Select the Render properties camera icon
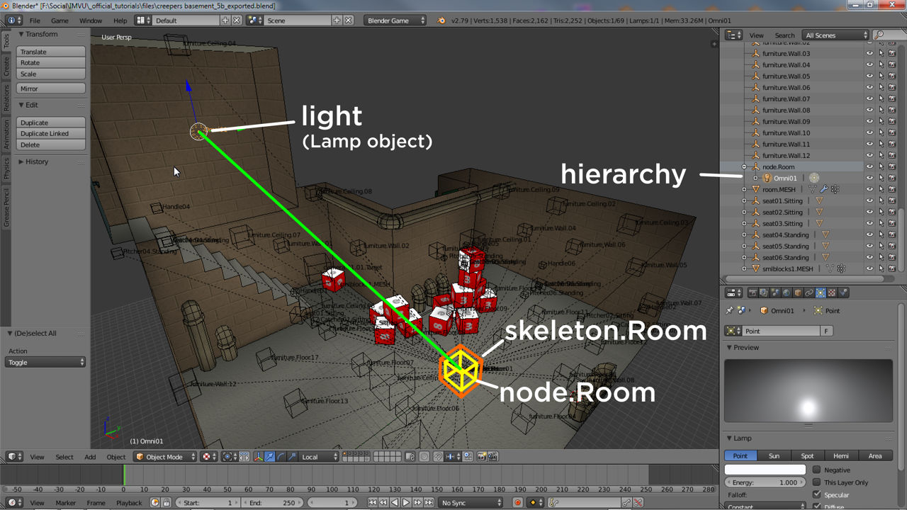The image size is (907, 510). pos(754,292)
